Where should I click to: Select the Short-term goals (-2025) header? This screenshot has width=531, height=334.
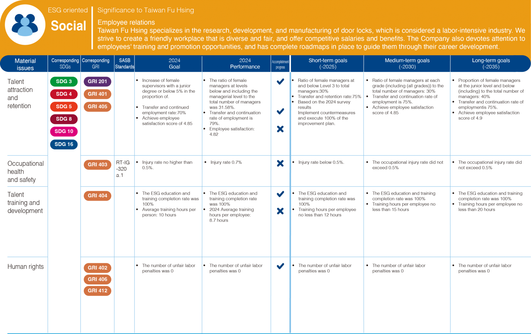pos(328,64)
